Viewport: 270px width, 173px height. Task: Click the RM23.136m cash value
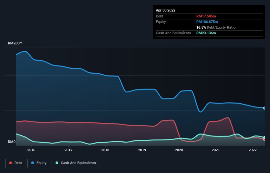pyautogui.click(x=206, y=33)
